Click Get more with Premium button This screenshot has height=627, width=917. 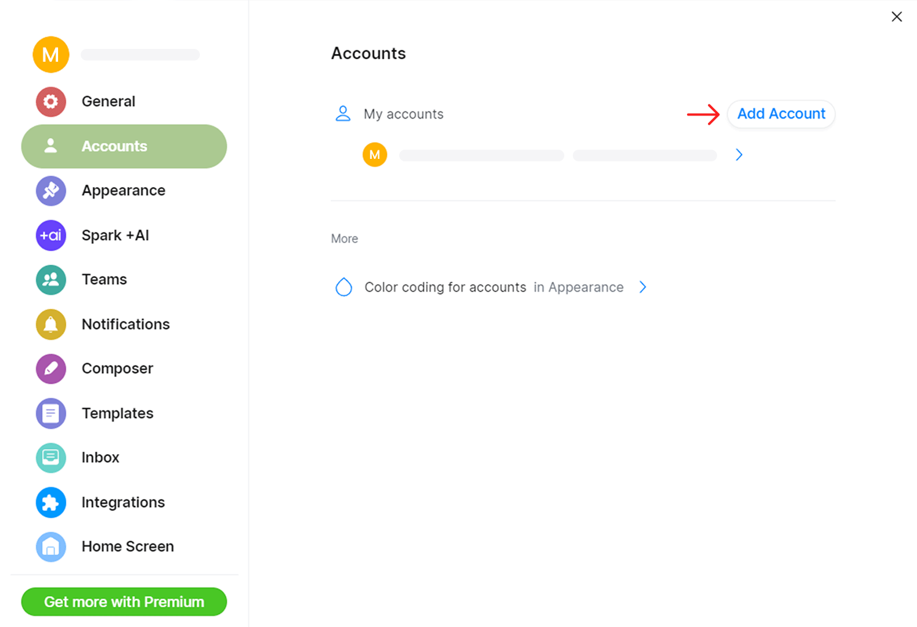pyautogui.click(x=124, y=602)
